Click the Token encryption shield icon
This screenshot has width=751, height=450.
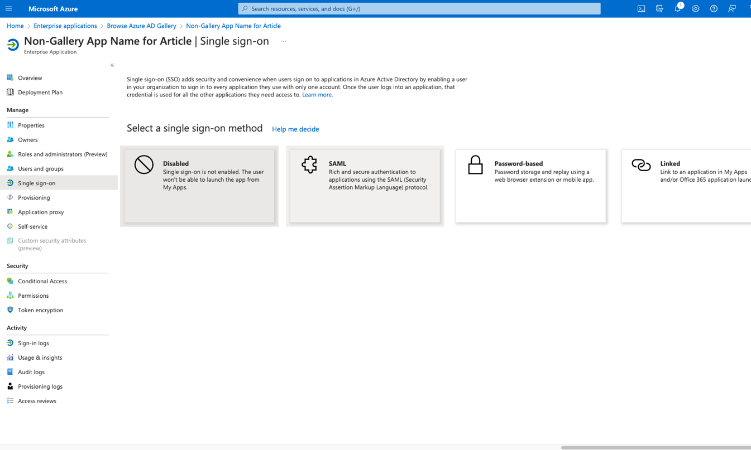coord(10,310)
